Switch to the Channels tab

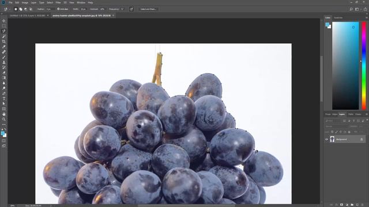click(x=358, y=114)
